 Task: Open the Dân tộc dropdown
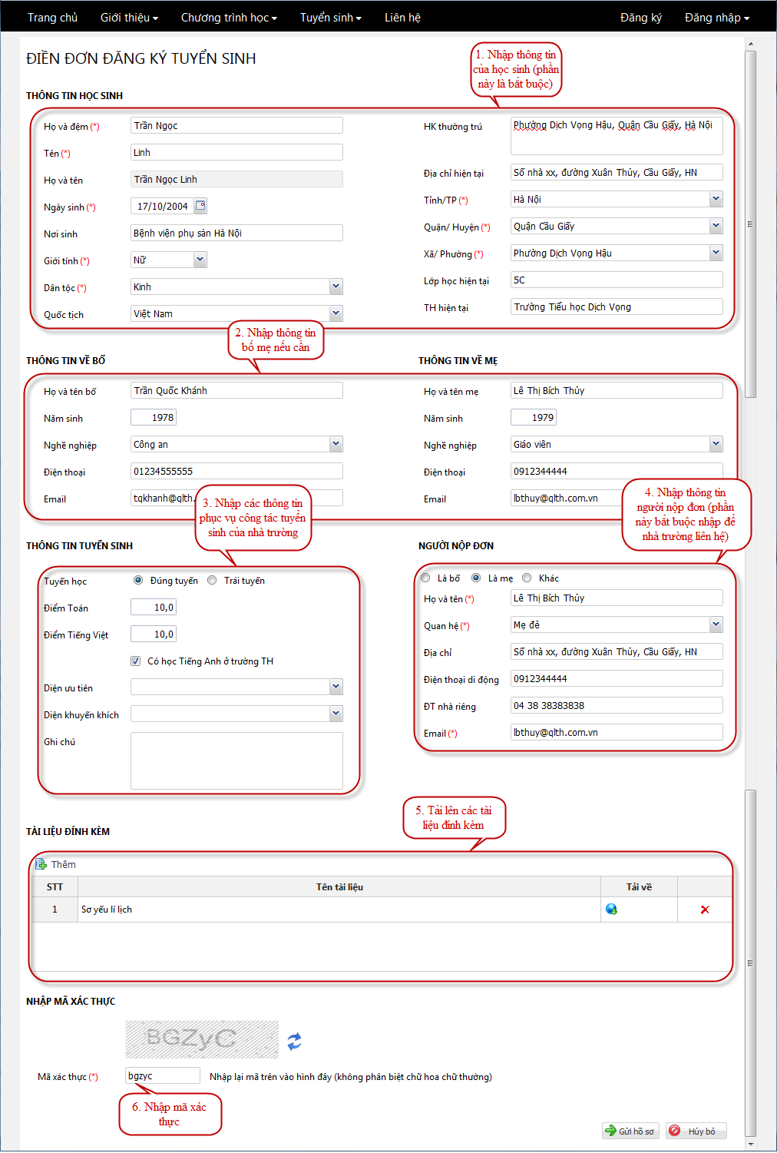pyautogui.click(x=336, y=287)
